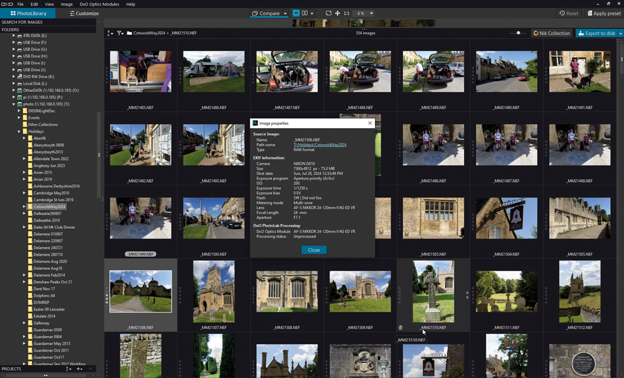Click the fit-to-screen icon

click(328, 13)
